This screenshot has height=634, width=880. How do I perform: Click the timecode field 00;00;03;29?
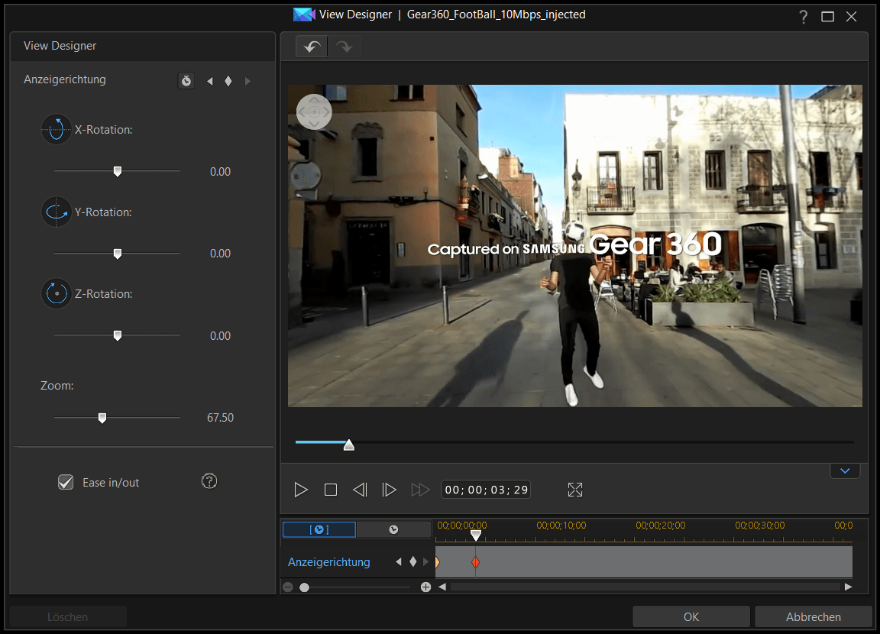[x=486, y=490]
